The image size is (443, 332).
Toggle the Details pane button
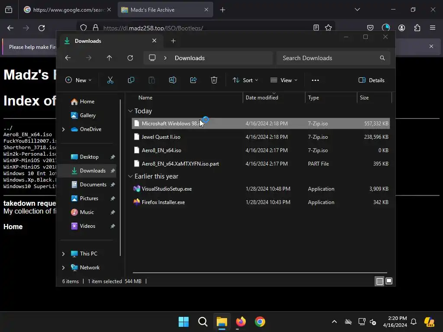point(372,80)
